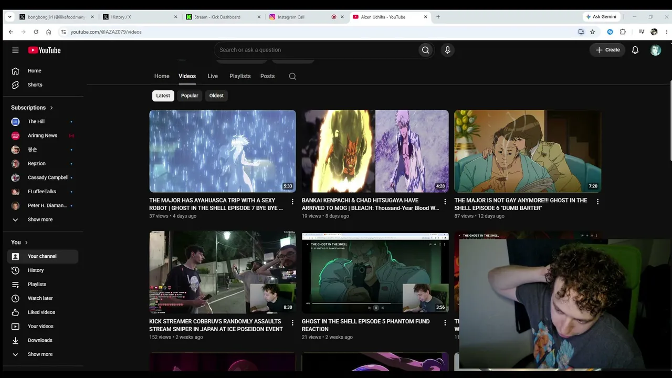Sort videos by Popular
The height and width of the screenshot is (378, 672).
(x=190, y=96)
